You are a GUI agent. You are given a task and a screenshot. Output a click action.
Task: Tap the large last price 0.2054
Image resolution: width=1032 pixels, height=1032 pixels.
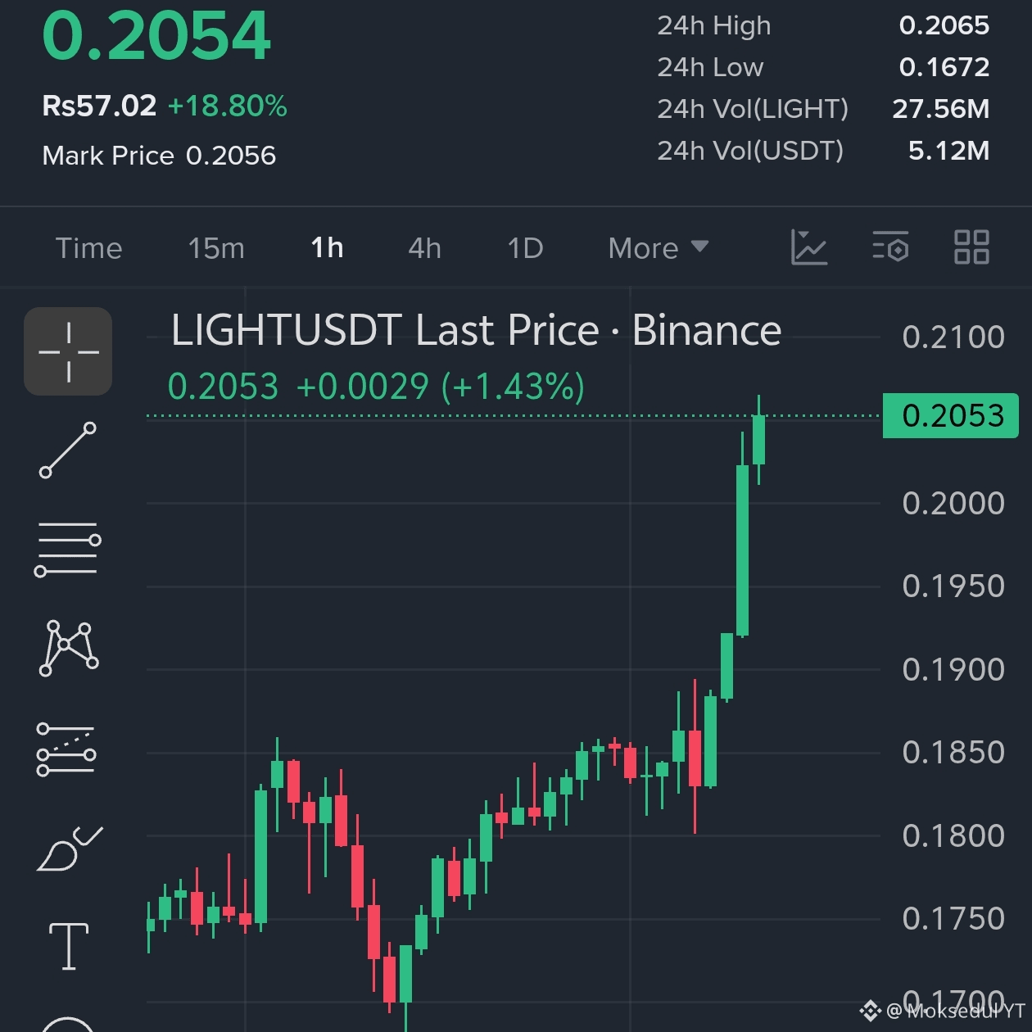[156, 37]
